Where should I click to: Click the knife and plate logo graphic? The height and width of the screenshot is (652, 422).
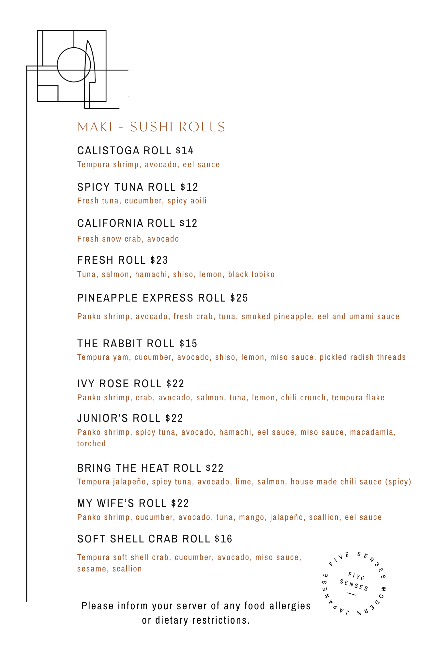(x=77, y=69)
